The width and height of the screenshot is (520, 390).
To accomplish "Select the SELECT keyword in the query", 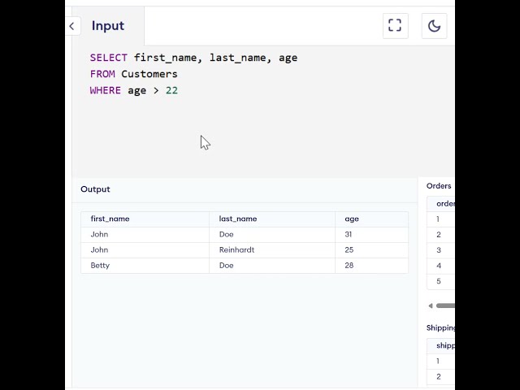I will click(x=108, y=58).
